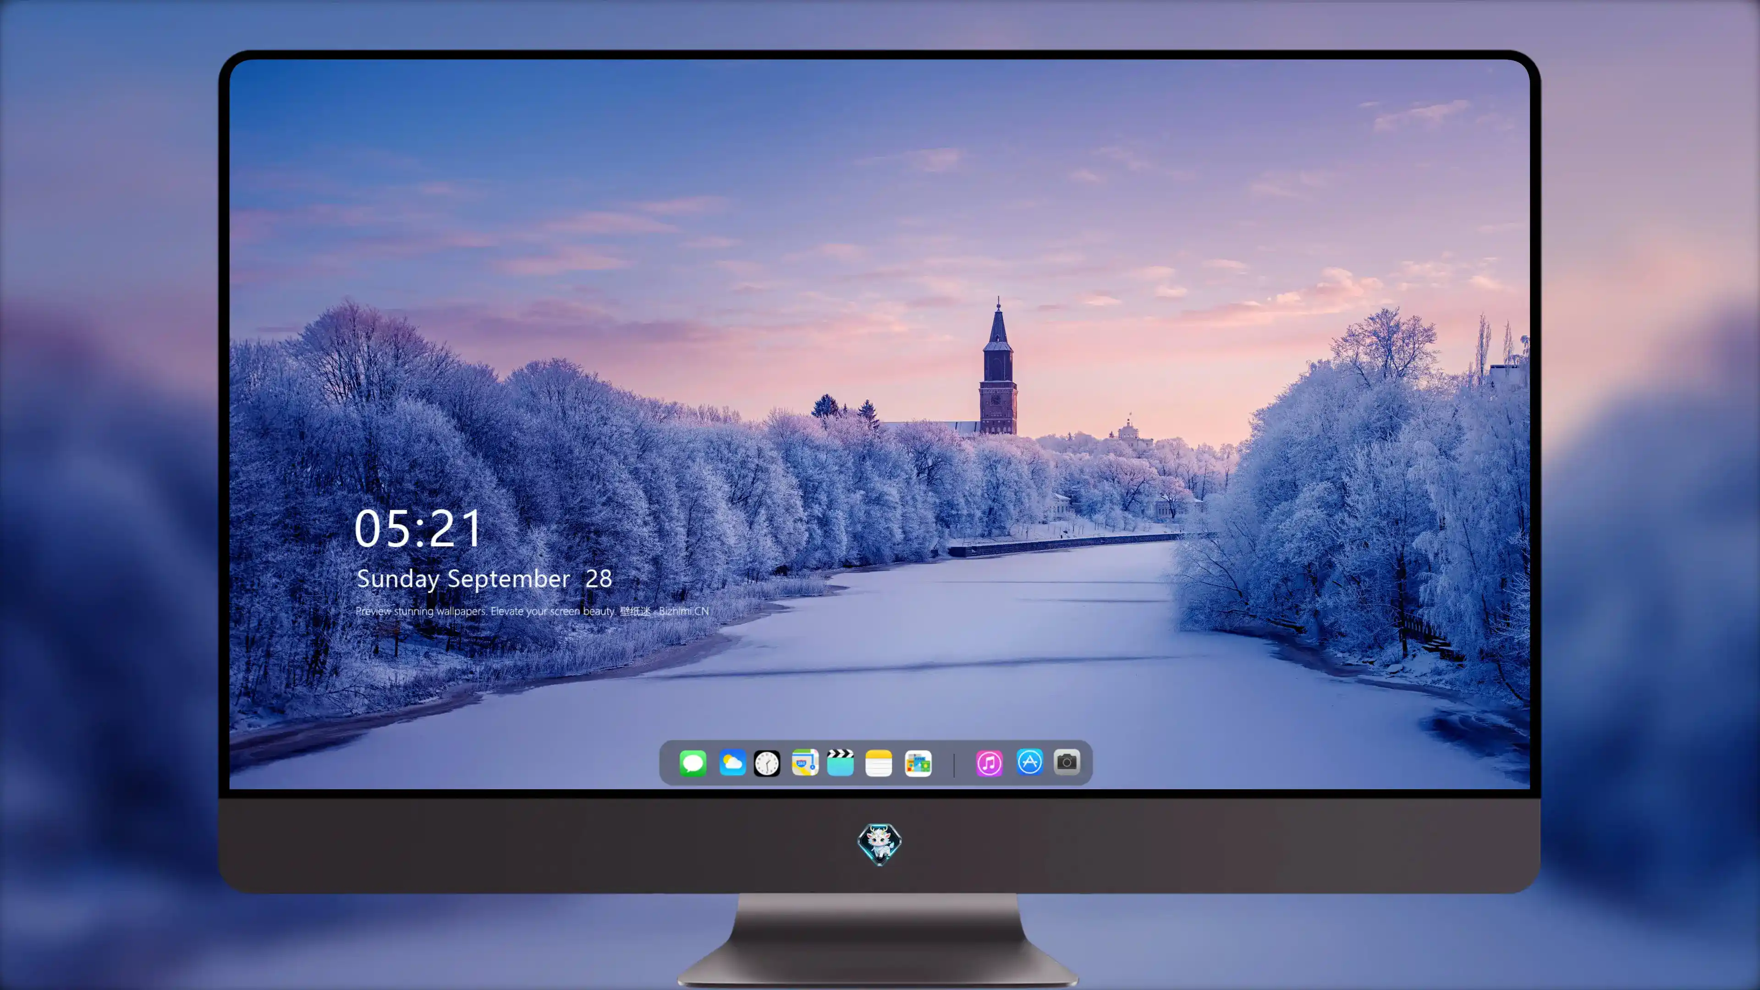Launch the pink iTunes Store app
The image size is (1760, 990).
pos(990,763)
